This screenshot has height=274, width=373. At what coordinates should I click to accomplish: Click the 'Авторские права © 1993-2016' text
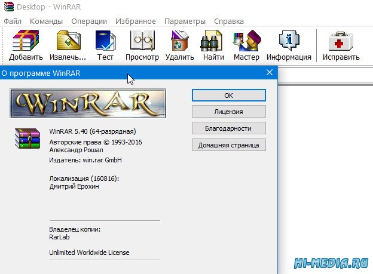point(96,142)
